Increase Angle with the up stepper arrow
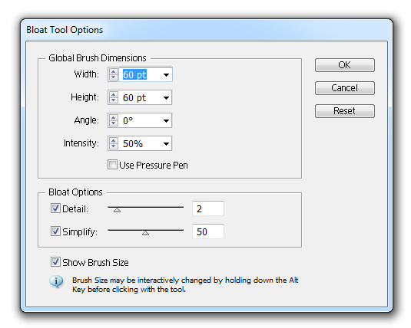 (x=113, y=117)
